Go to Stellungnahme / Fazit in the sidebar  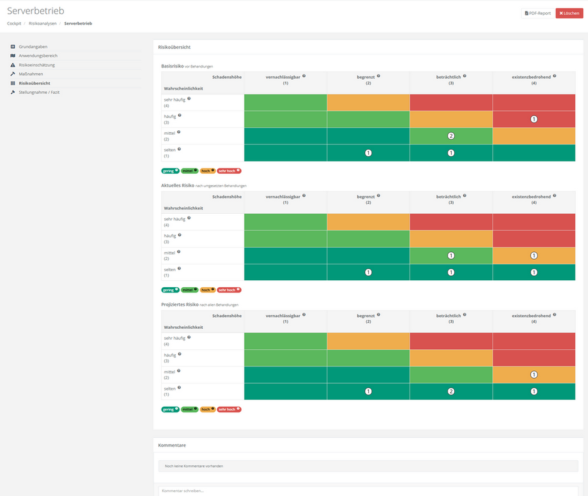click(40, 92)
